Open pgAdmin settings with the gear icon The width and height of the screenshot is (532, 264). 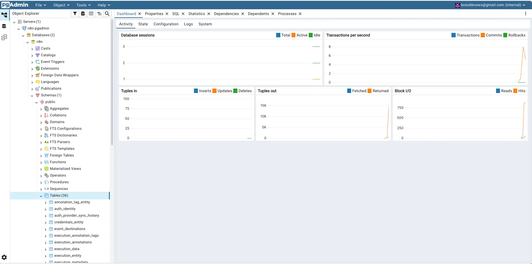[4, 257]
